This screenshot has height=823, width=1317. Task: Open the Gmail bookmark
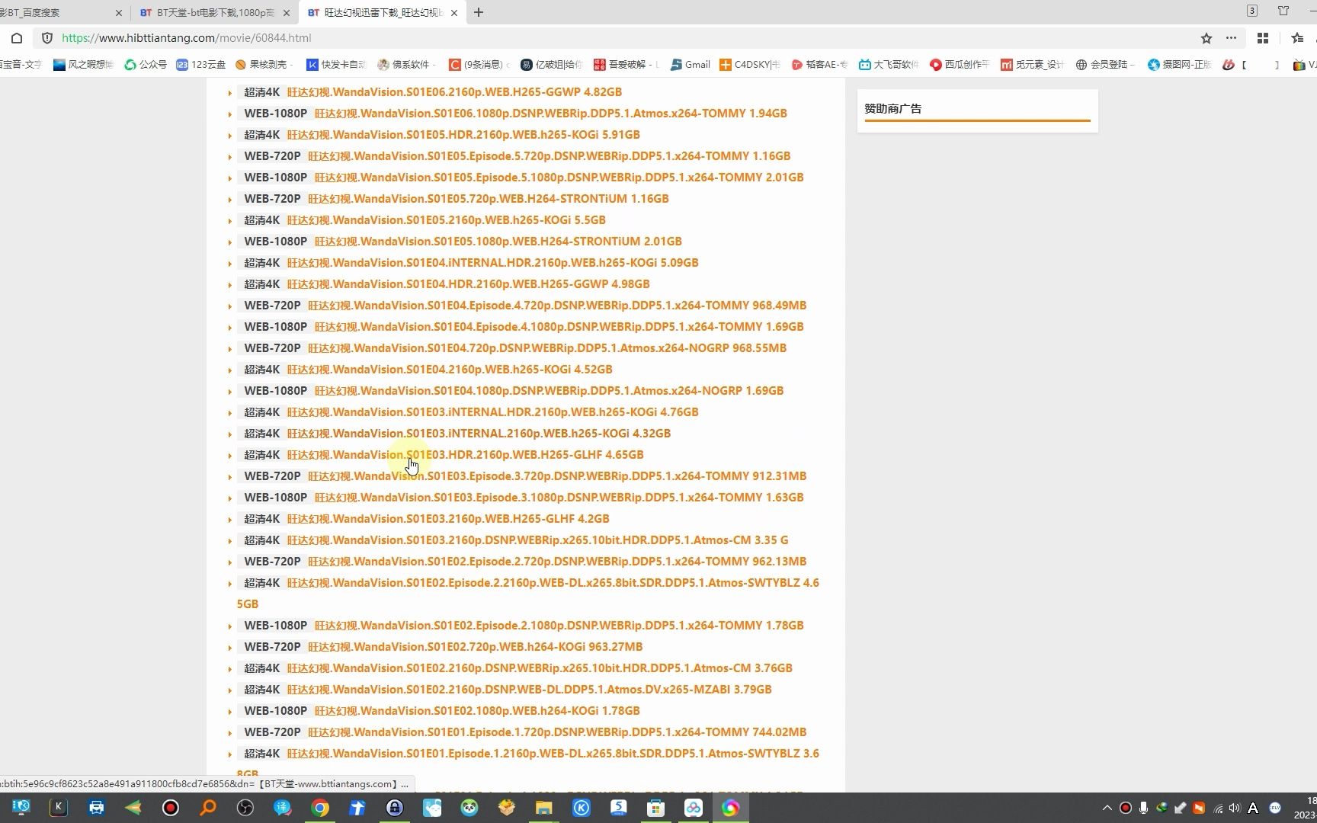(690, 65)
